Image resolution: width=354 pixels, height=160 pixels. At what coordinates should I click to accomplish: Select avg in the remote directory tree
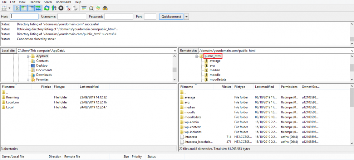pyautogui.click(x=212, y=66)
